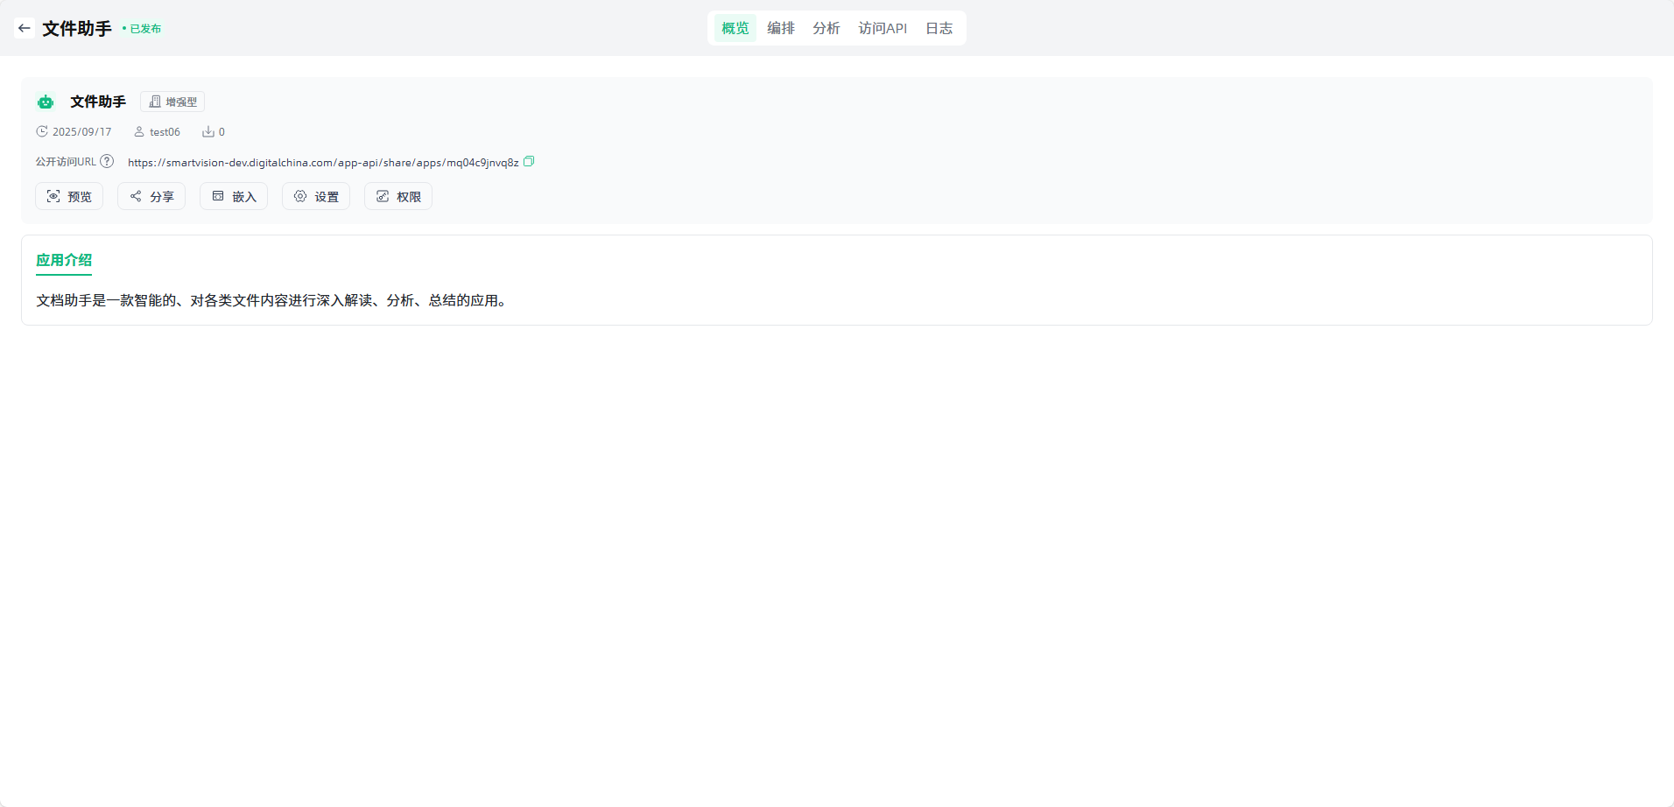
Task: Click the green robot app icon
Action: 46,102
